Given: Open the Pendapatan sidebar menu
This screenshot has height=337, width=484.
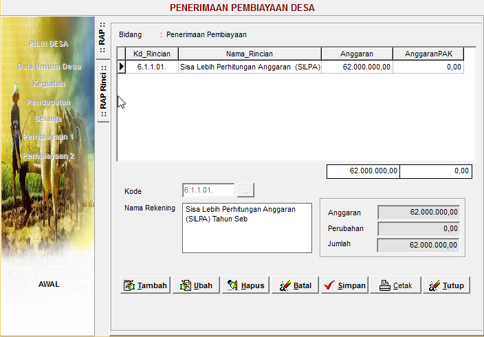Looking at the screenshot, I should 49,102.
